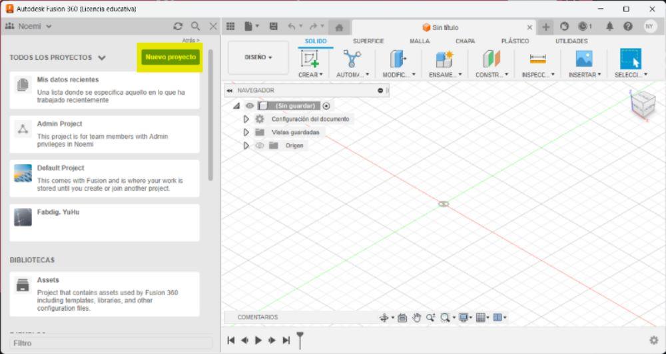Select the Modify press-pull icon
The width and height of the screenshot is (666, 354).
pos(398,59)
